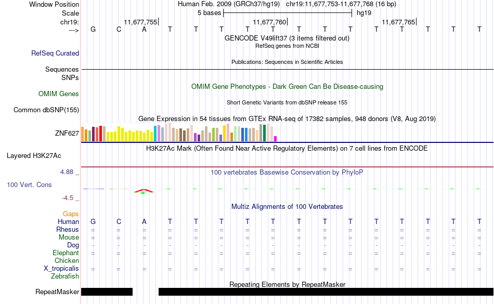The image size is (494, 304).
Task: Click the 100 Vert. Cons track label
Action: pyautogui.click(x=29, y=184)
